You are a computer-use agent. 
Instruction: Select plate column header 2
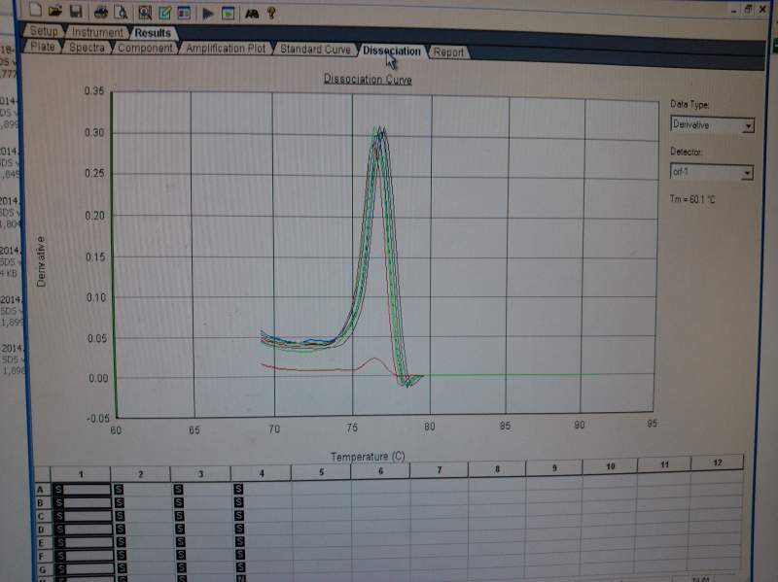[141, 474]
